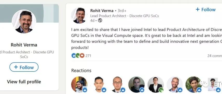
Task: Open sixth reactor's bearded man avatar
Action: coord(175,84)
